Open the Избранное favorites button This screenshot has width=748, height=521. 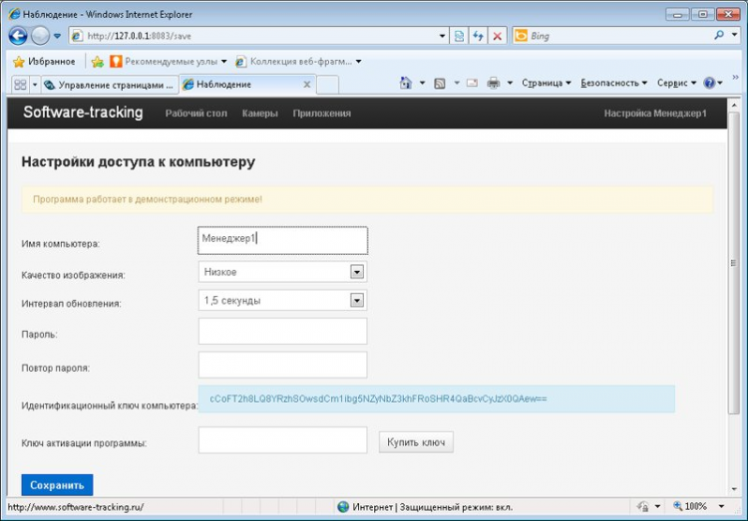click(x=44, y=62)
